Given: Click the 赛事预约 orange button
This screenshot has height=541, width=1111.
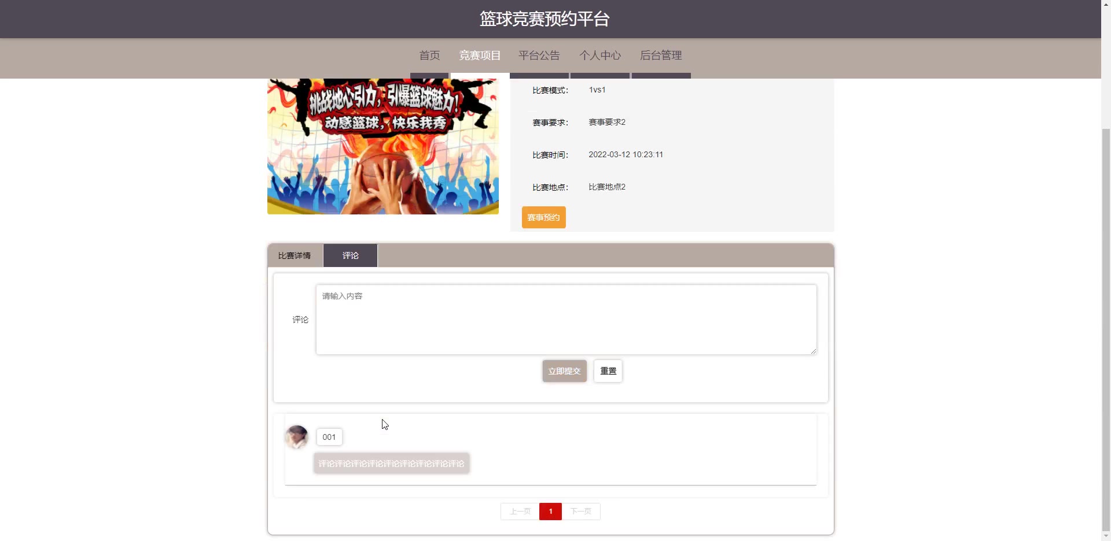Looking at the screenshot, I should pyautogui.click(x=543, y=217).
